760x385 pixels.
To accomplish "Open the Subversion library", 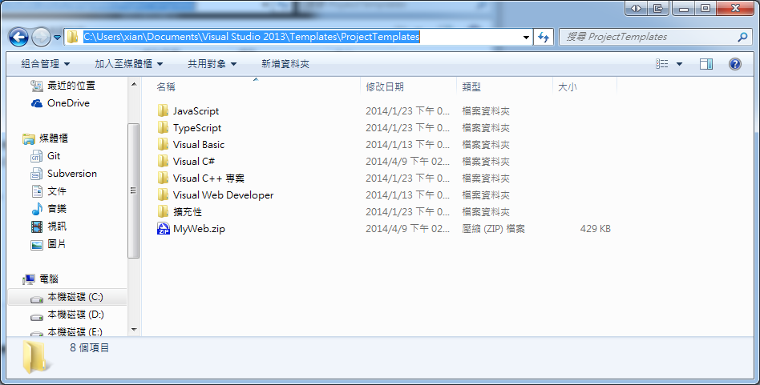I will [x=71, y=174].
